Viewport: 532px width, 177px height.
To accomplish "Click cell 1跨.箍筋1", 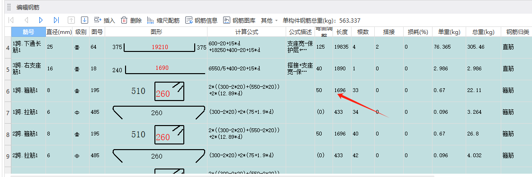I will coord(28,91).
